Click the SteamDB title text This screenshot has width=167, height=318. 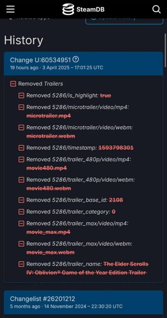tap(90, 9)
